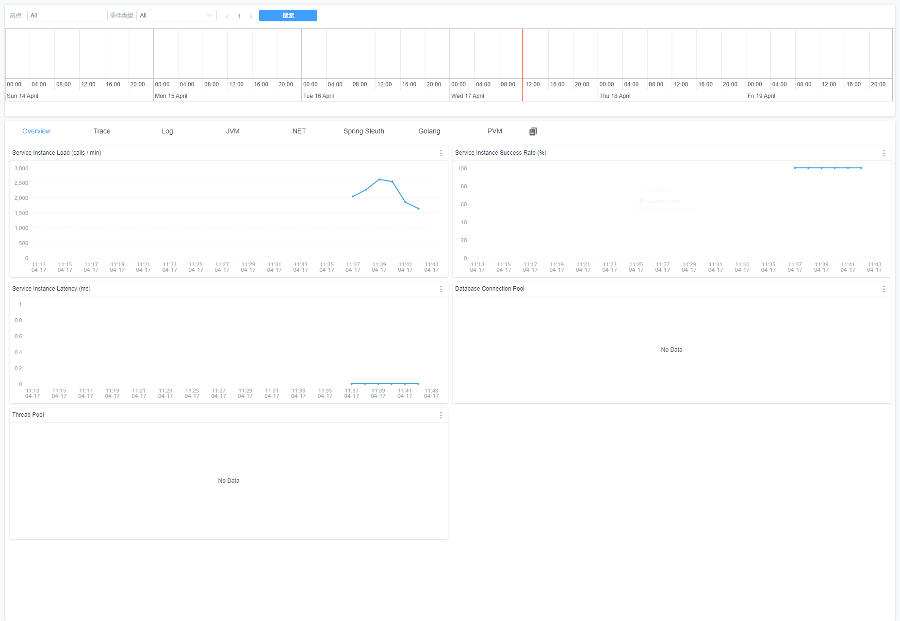Click the 100 axis label on success rate chart
This screenshot has height=621, width=900.
click(x=462, y=168)
